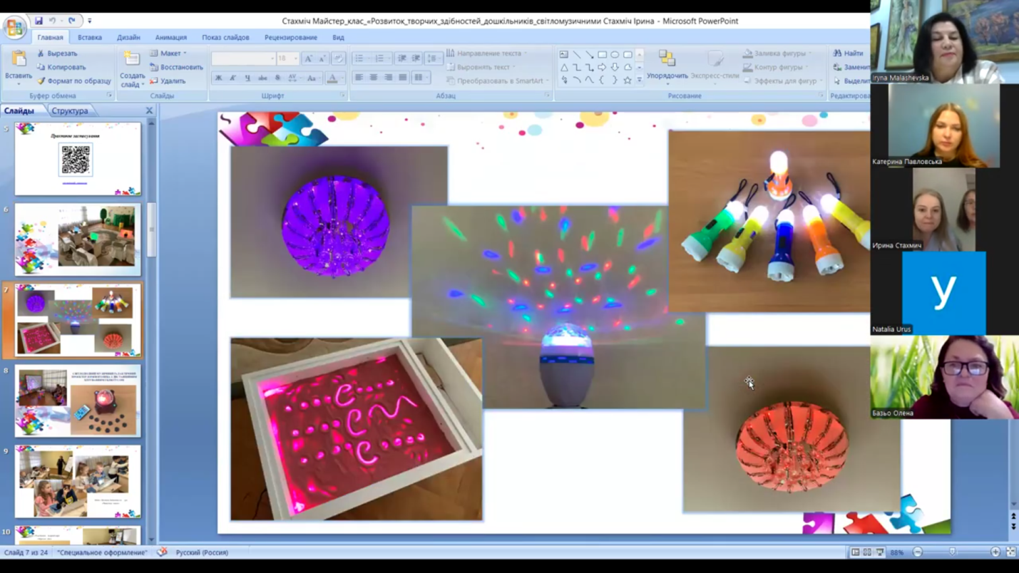Click the Find (Найти) button
The height and width of the screenshot is (573, 1019).
pos(849,53)
